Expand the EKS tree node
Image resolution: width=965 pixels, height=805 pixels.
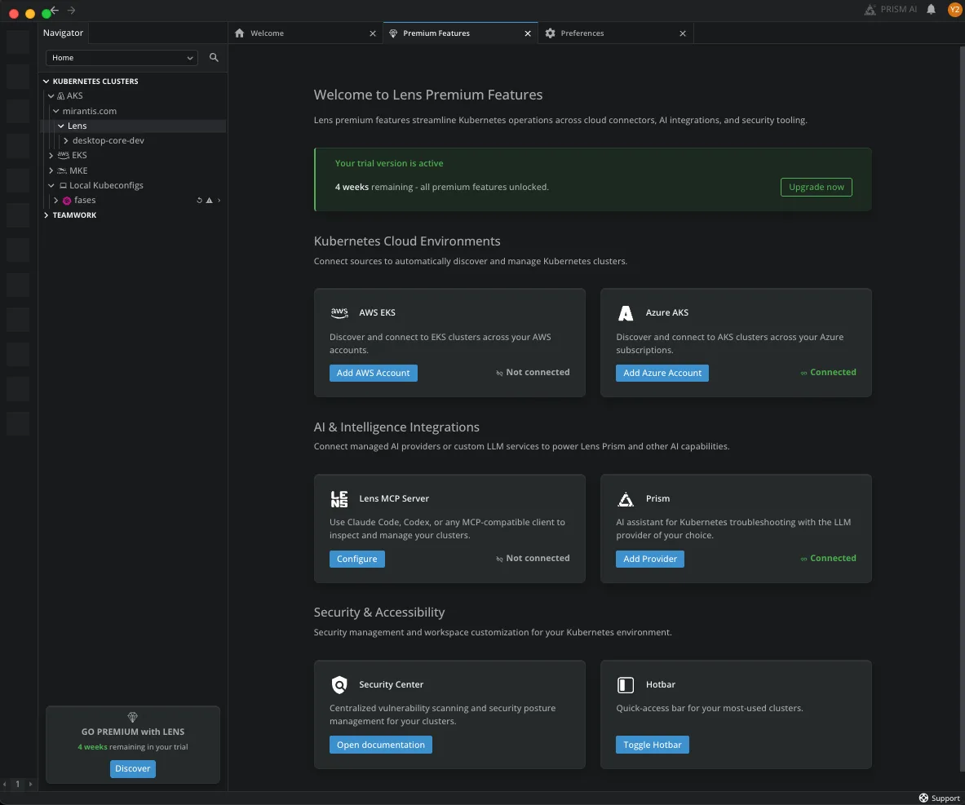(x=51, y=156)
